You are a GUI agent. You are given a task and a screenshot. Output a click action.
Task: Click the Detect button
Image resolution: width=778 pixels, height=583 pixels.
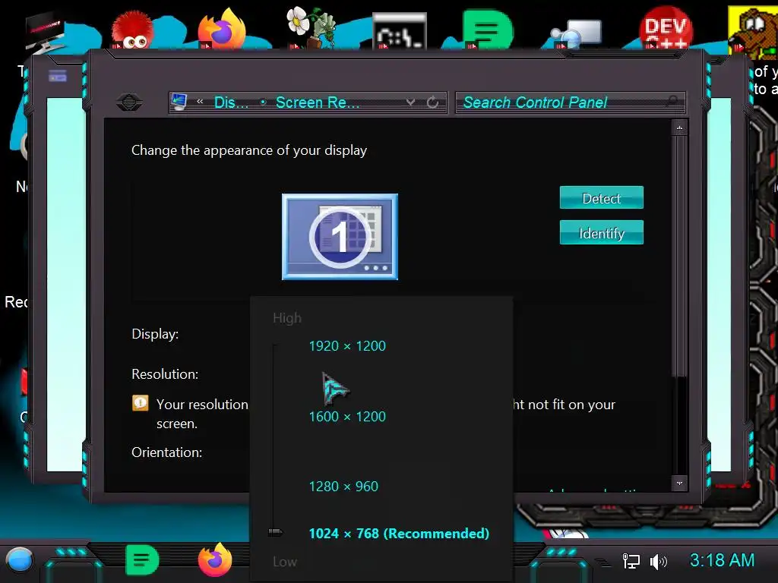[602, 198]
